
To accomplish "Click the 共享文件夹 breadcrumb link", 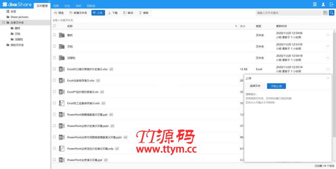I will [x=67, y=20].
